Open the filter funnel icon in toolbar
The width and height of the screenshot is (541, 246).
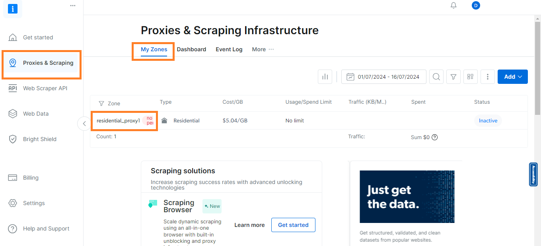click(x=453, y=77)
